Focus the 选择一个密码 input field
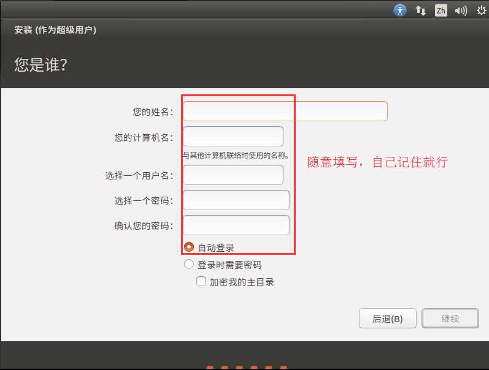This screenshot has width=489, height=370. click(x=236, y=200)
